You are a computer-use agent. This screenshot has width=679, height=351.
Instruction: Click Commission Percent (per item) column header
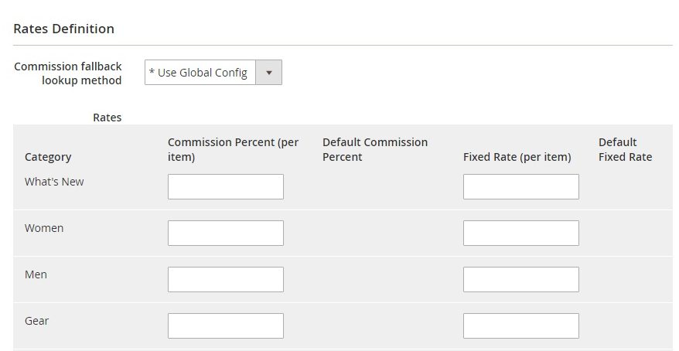tap(233, 149)
